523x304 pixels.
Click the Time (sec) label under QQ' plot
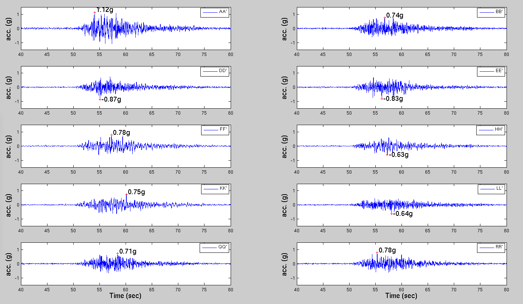click(x=125, y=296)
